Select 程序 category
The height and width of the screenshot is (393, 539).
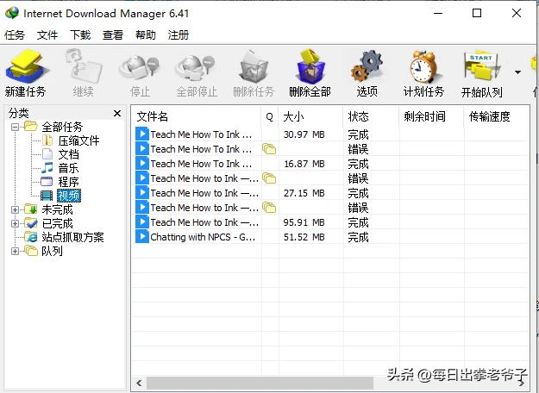click(x=68, y=182)
